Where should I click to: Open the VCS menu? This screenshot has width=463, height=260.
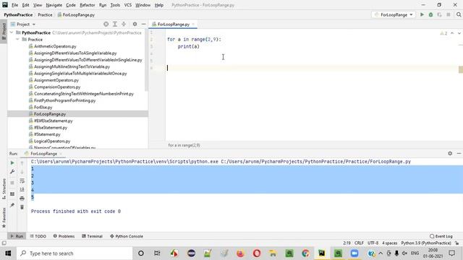127,5
